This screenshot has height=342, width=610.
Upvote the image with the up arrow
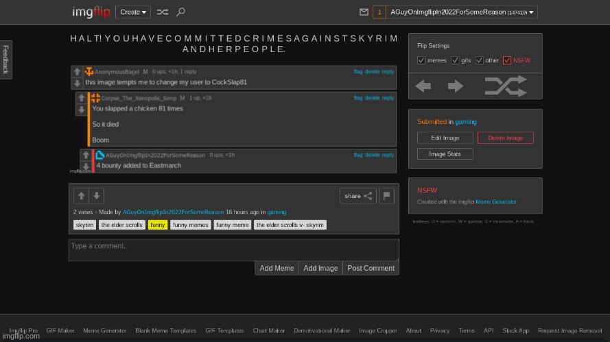tap(81, 196)
